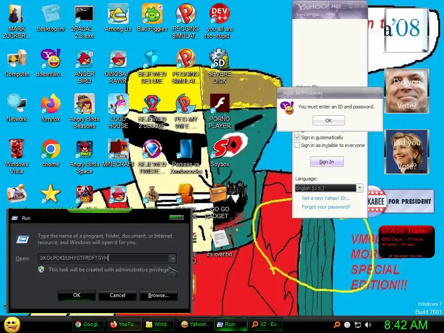The height and width of the screenshot is (333, 444).
Task: Click the Sign In button
Action: coord(327,162)
